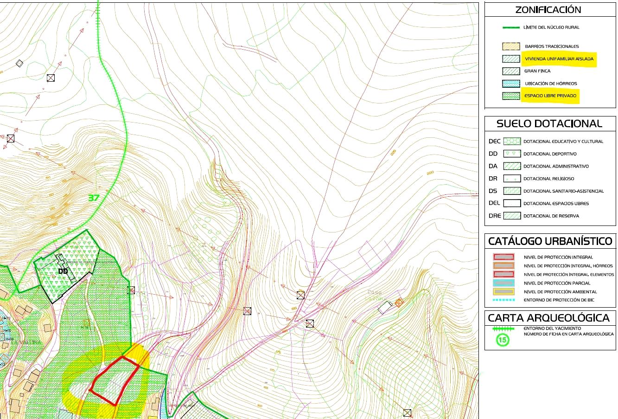
Task: Click the DD sports zone label on map
Action: click(63, 271)
